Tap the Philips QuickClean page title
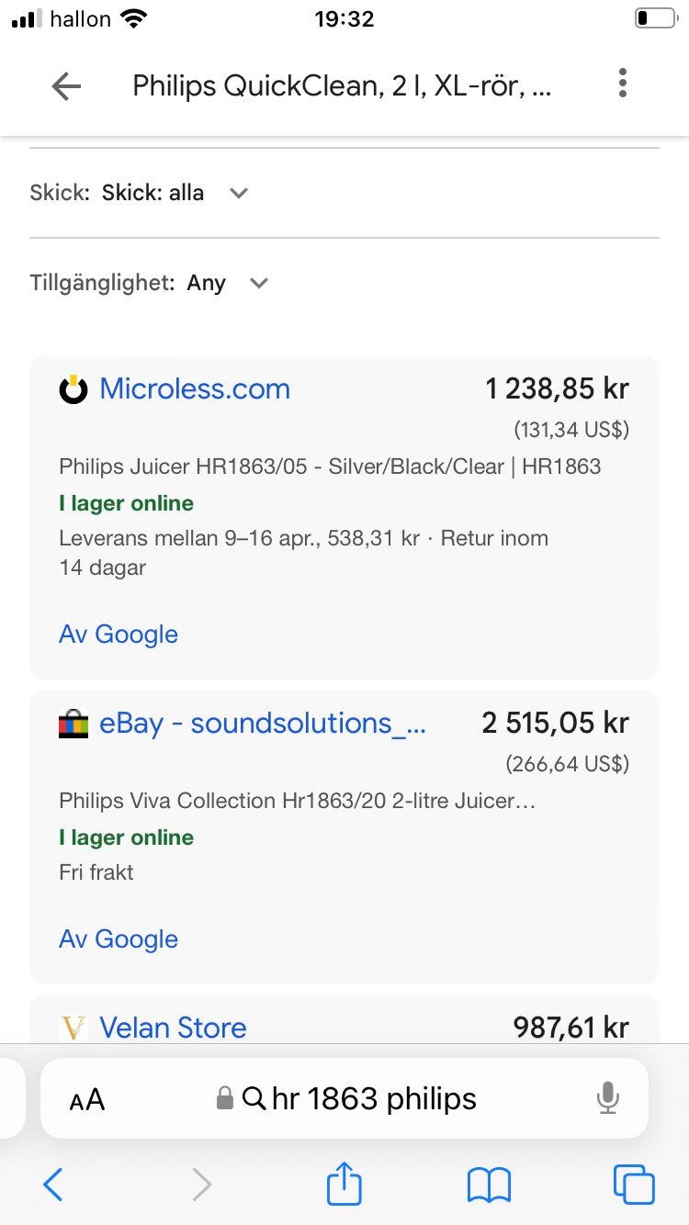 pos(342,86)
